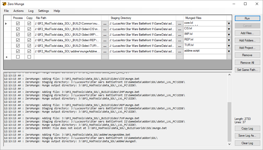The height and width of the screenshot is (150, 263).
Task: Uncheck Process for the Sides\CIS row
Action: click(x=18, y=29)
